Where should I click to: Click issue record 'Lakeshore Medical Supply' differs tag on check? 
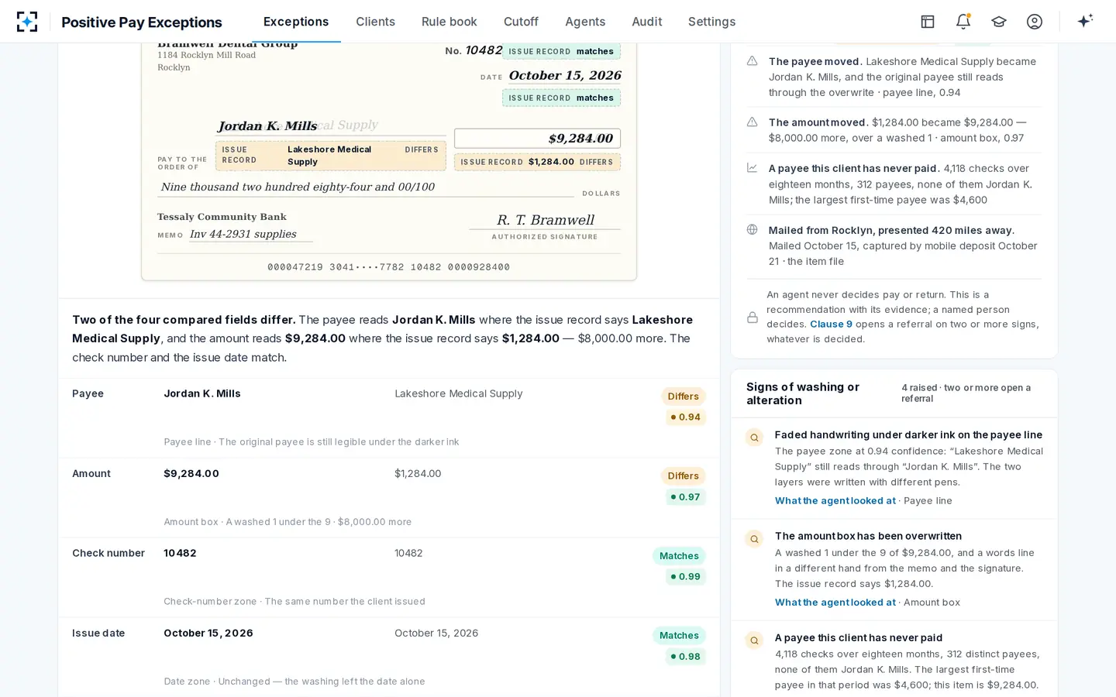click(x=331, y=156)
